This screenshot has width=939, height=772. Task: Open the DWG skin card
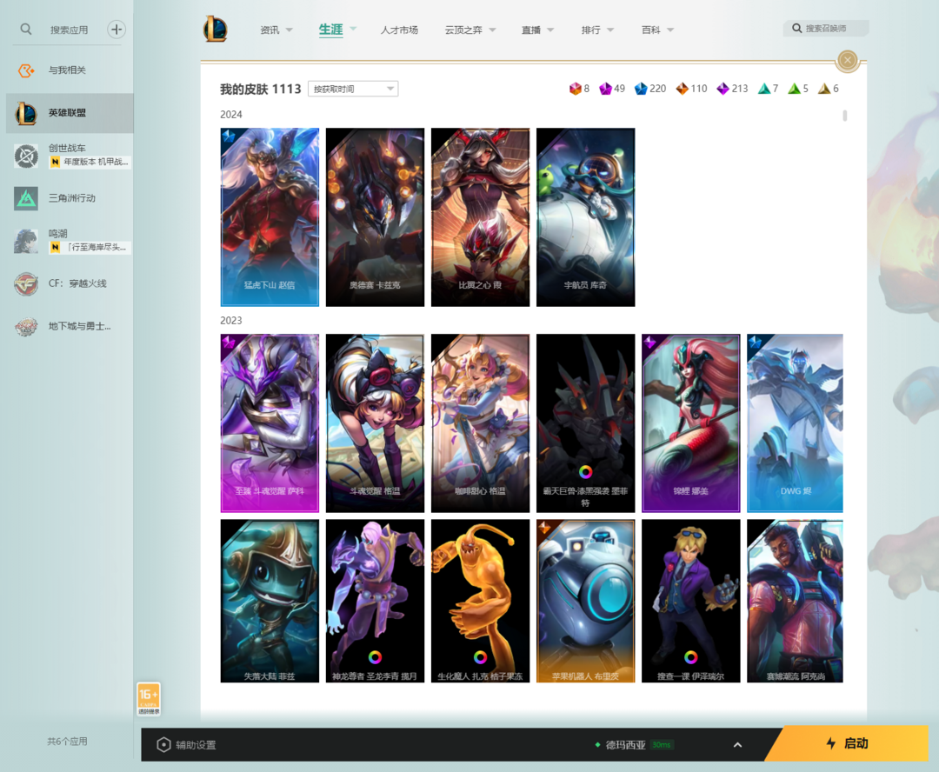[796, 423]
